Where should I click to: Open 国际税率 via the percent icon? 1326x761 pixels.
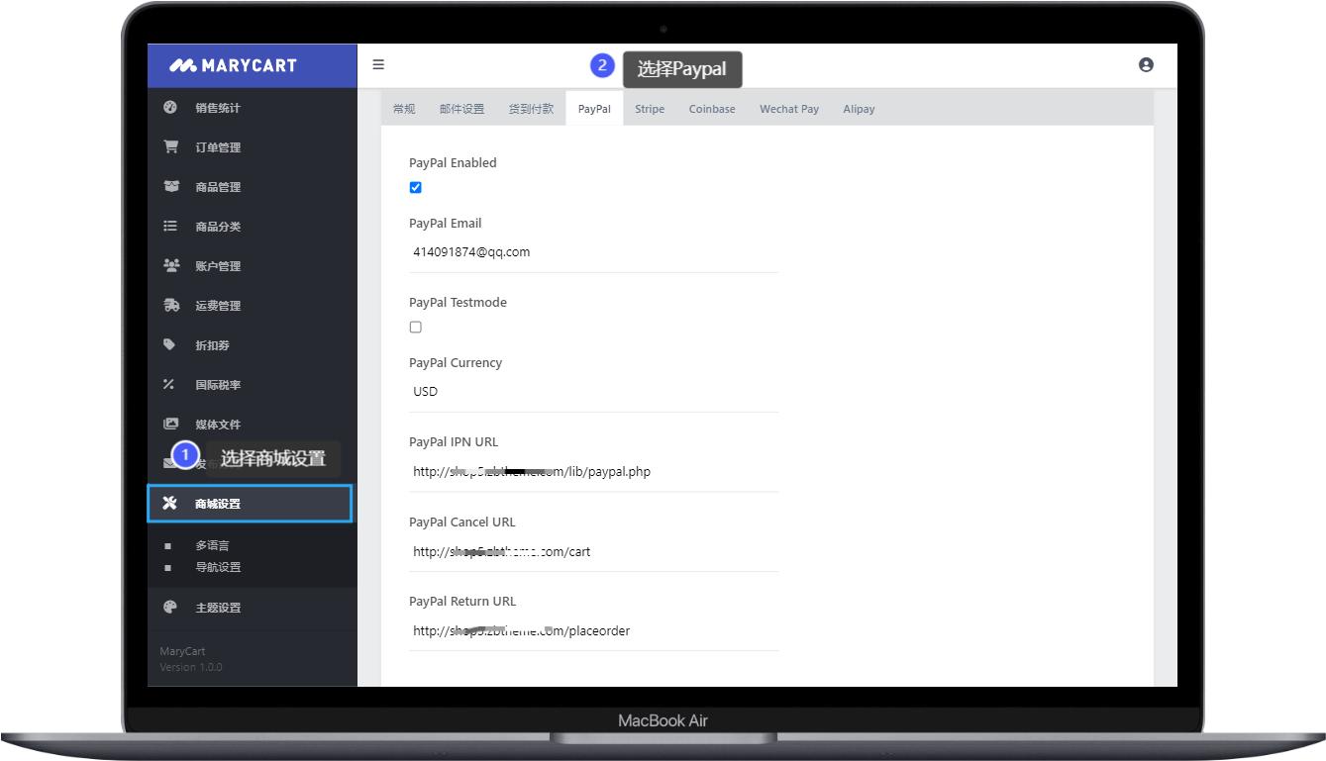point(170,385)
